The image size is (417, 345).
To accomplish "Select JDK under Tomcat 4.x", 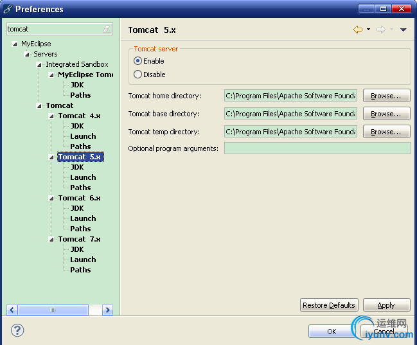I will point(77,126).
